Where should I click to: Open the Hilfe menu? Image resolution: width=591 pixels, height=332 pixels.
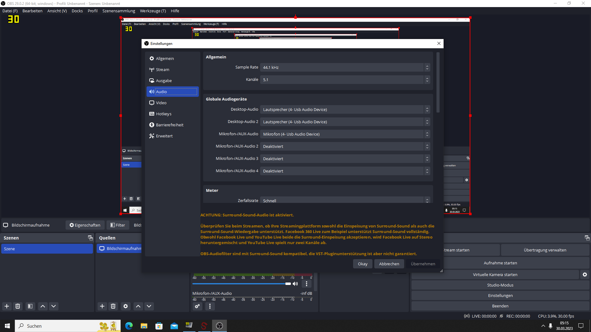[175, 11]
